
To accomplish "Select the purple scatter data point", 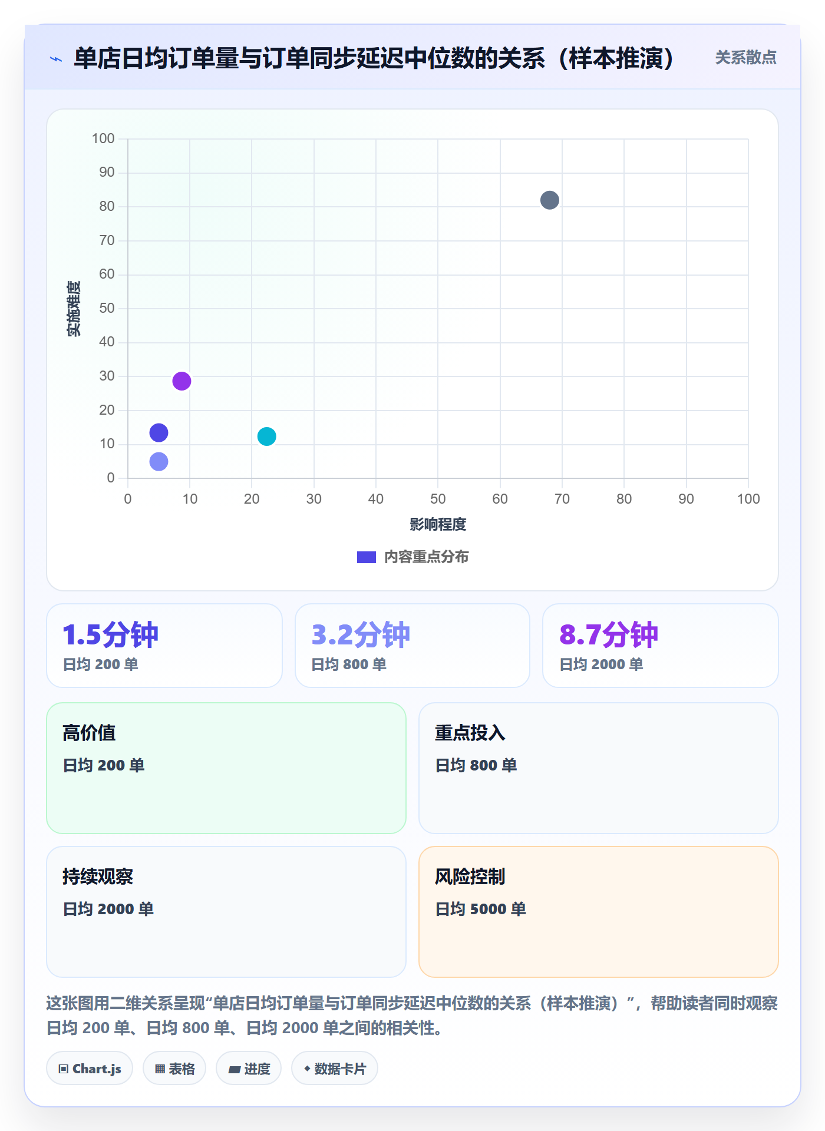I will tap(181, 381).
